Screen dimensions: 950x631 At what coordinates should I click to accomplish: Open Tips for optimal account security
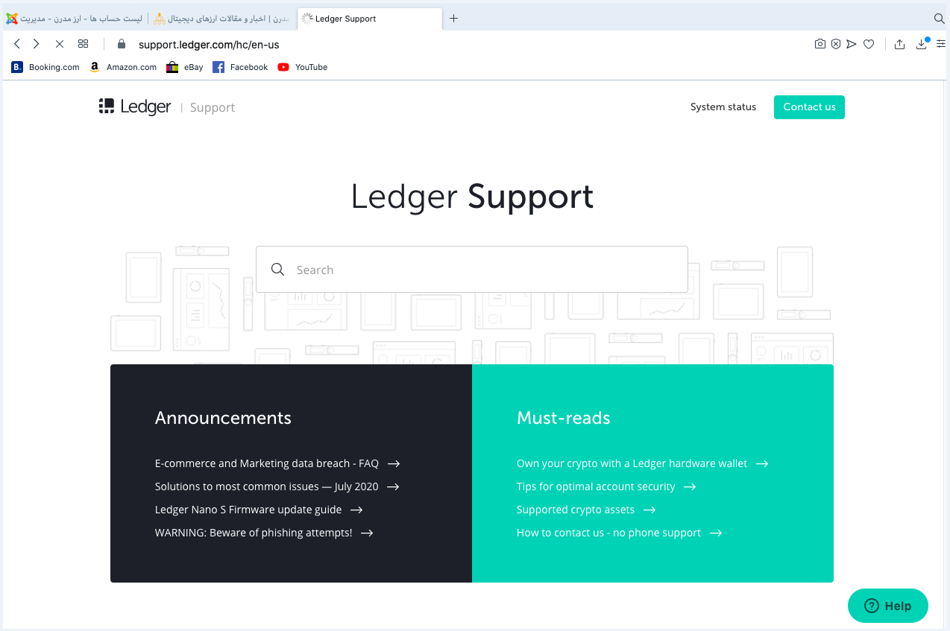pos(606,486)
